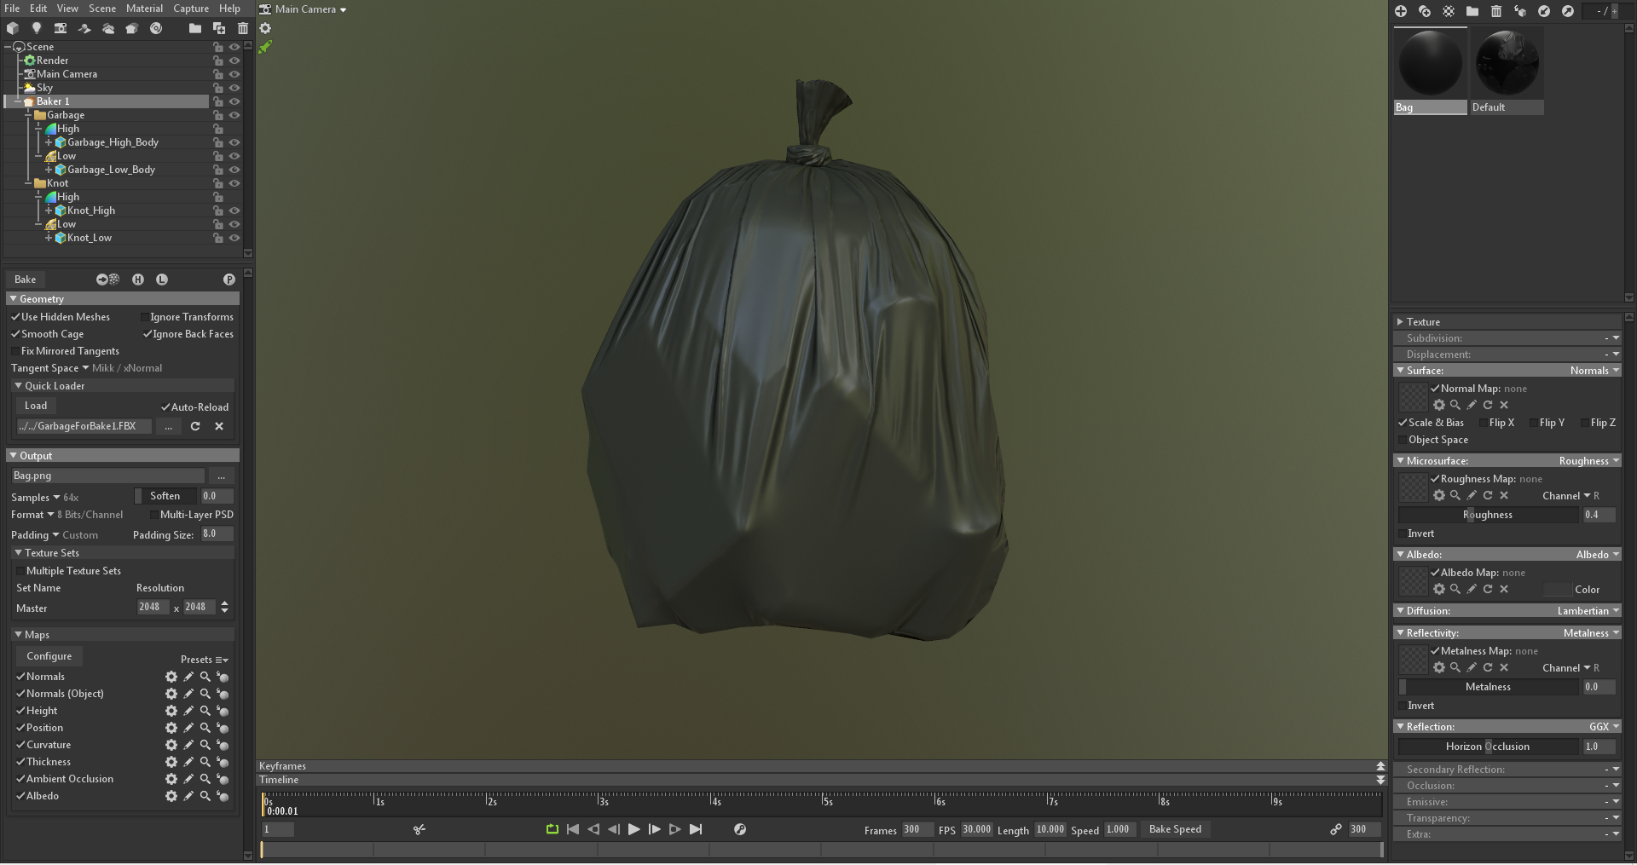Open the File menu
This screenshot has width=1637, height=865.
pyautogui.click(x=12, y=9)
